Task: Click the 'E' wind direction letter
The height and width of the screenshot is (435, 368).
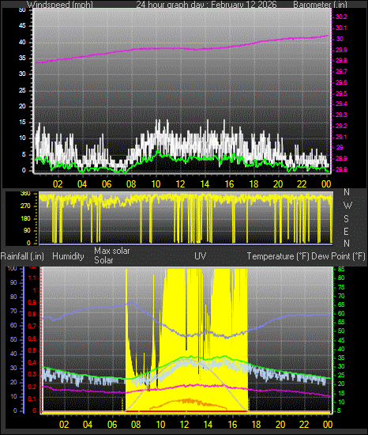Action: [346, 231]
